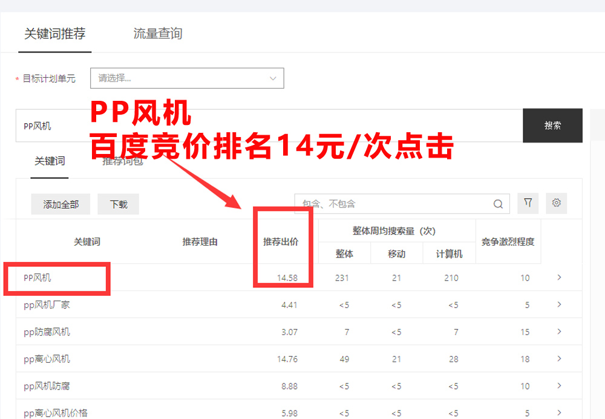Click the 搜索 search button
Viewport: 605px width, 419px height.
552,125
